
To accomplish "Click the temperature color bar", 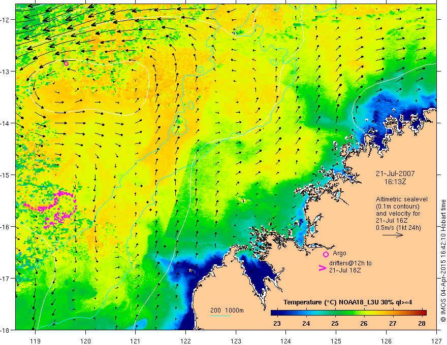I will click(x=348, y=313).
